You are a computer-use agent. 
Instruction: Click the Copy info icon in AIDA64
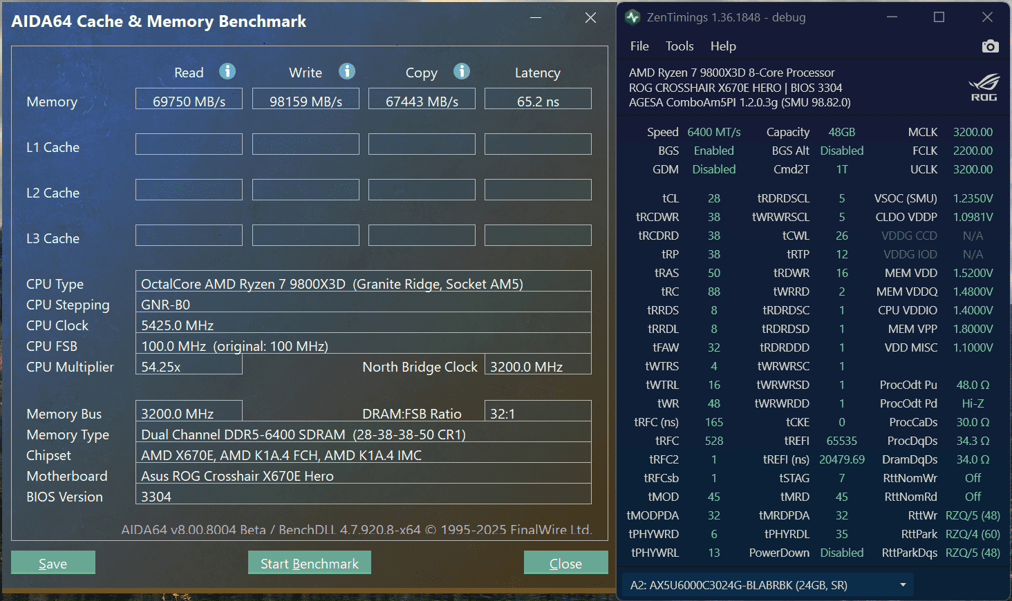[x=462, y=71]
